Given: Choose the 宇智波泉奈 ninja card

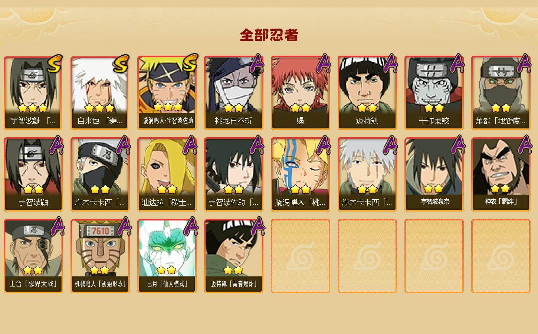Looking at the screenshot, I should [434, 174].
